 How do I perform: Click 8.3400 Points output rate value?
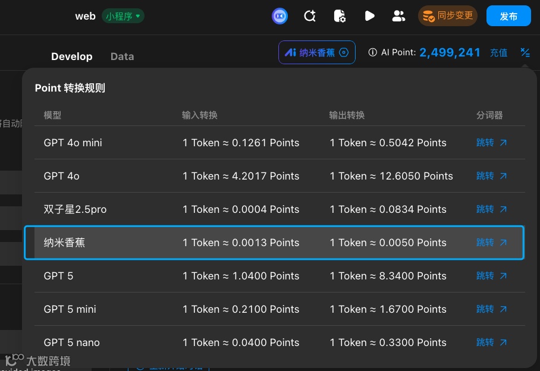(413, 276)
